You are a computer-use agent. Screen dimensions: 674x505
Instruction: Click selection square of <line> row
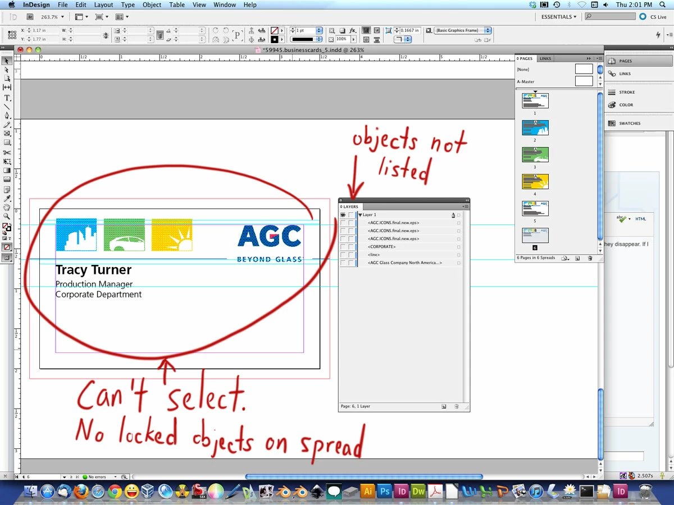pos(459,255)
